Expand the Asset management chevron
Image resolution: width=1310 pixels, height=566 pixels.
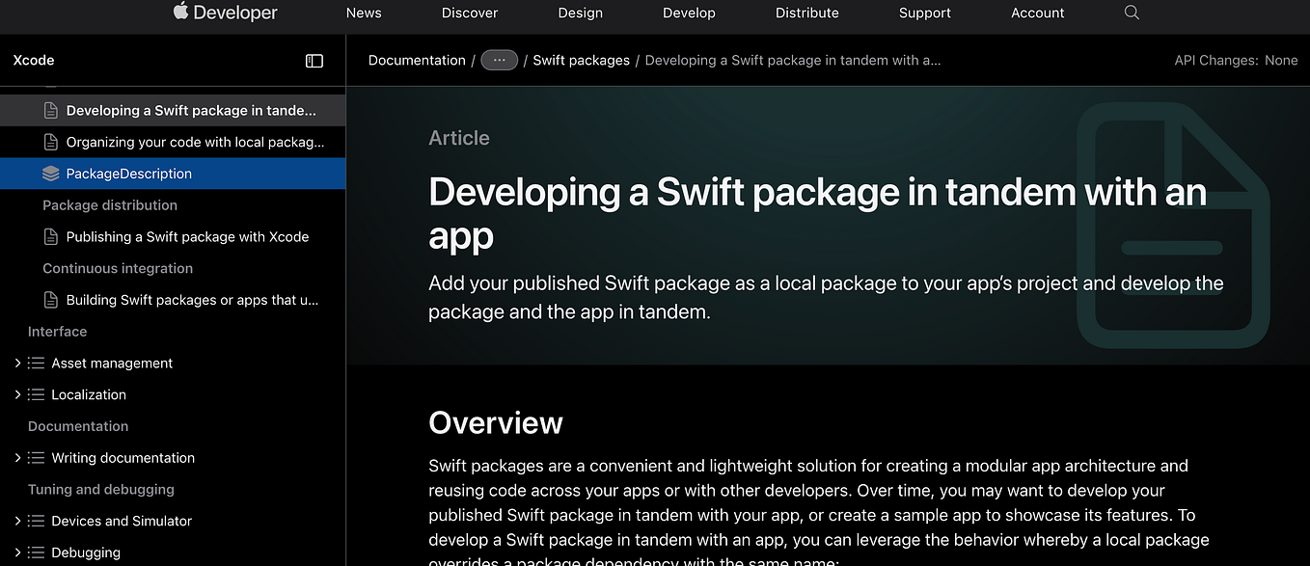click(x=17, y=364)
